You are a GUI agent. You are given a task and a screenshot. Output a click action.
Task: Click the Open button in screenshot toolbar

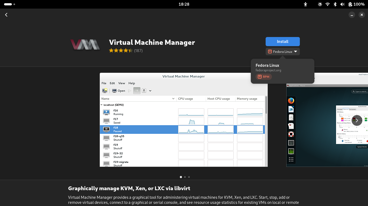click(119, 91)
